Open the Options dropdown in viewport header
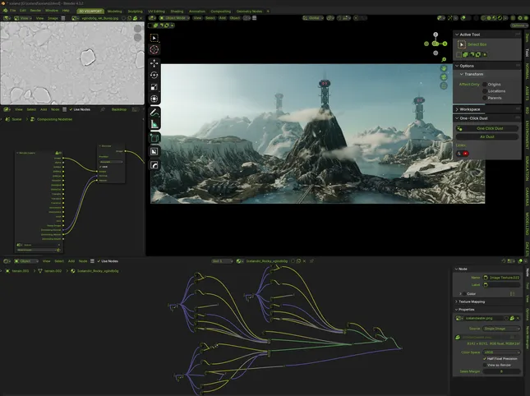Screen dimensions: 530x396 click(x=518, y=25)
